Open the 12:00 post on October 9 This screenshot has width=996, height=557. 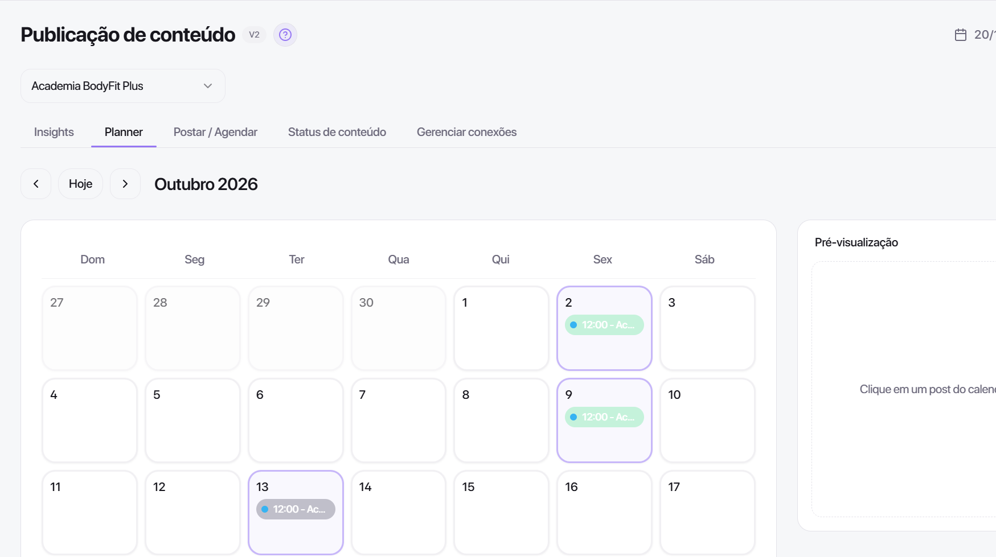604,417
